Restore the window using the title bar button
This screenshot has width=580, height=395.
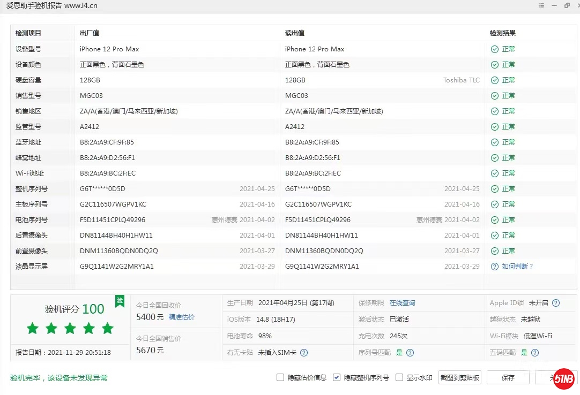567,6
